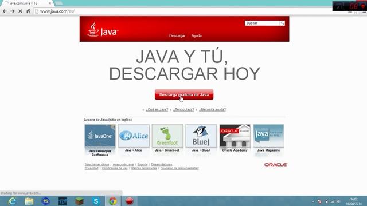Click the Oracle logo in the footer
This screenshot has height=206, width=367.
[x=275, y=165]
